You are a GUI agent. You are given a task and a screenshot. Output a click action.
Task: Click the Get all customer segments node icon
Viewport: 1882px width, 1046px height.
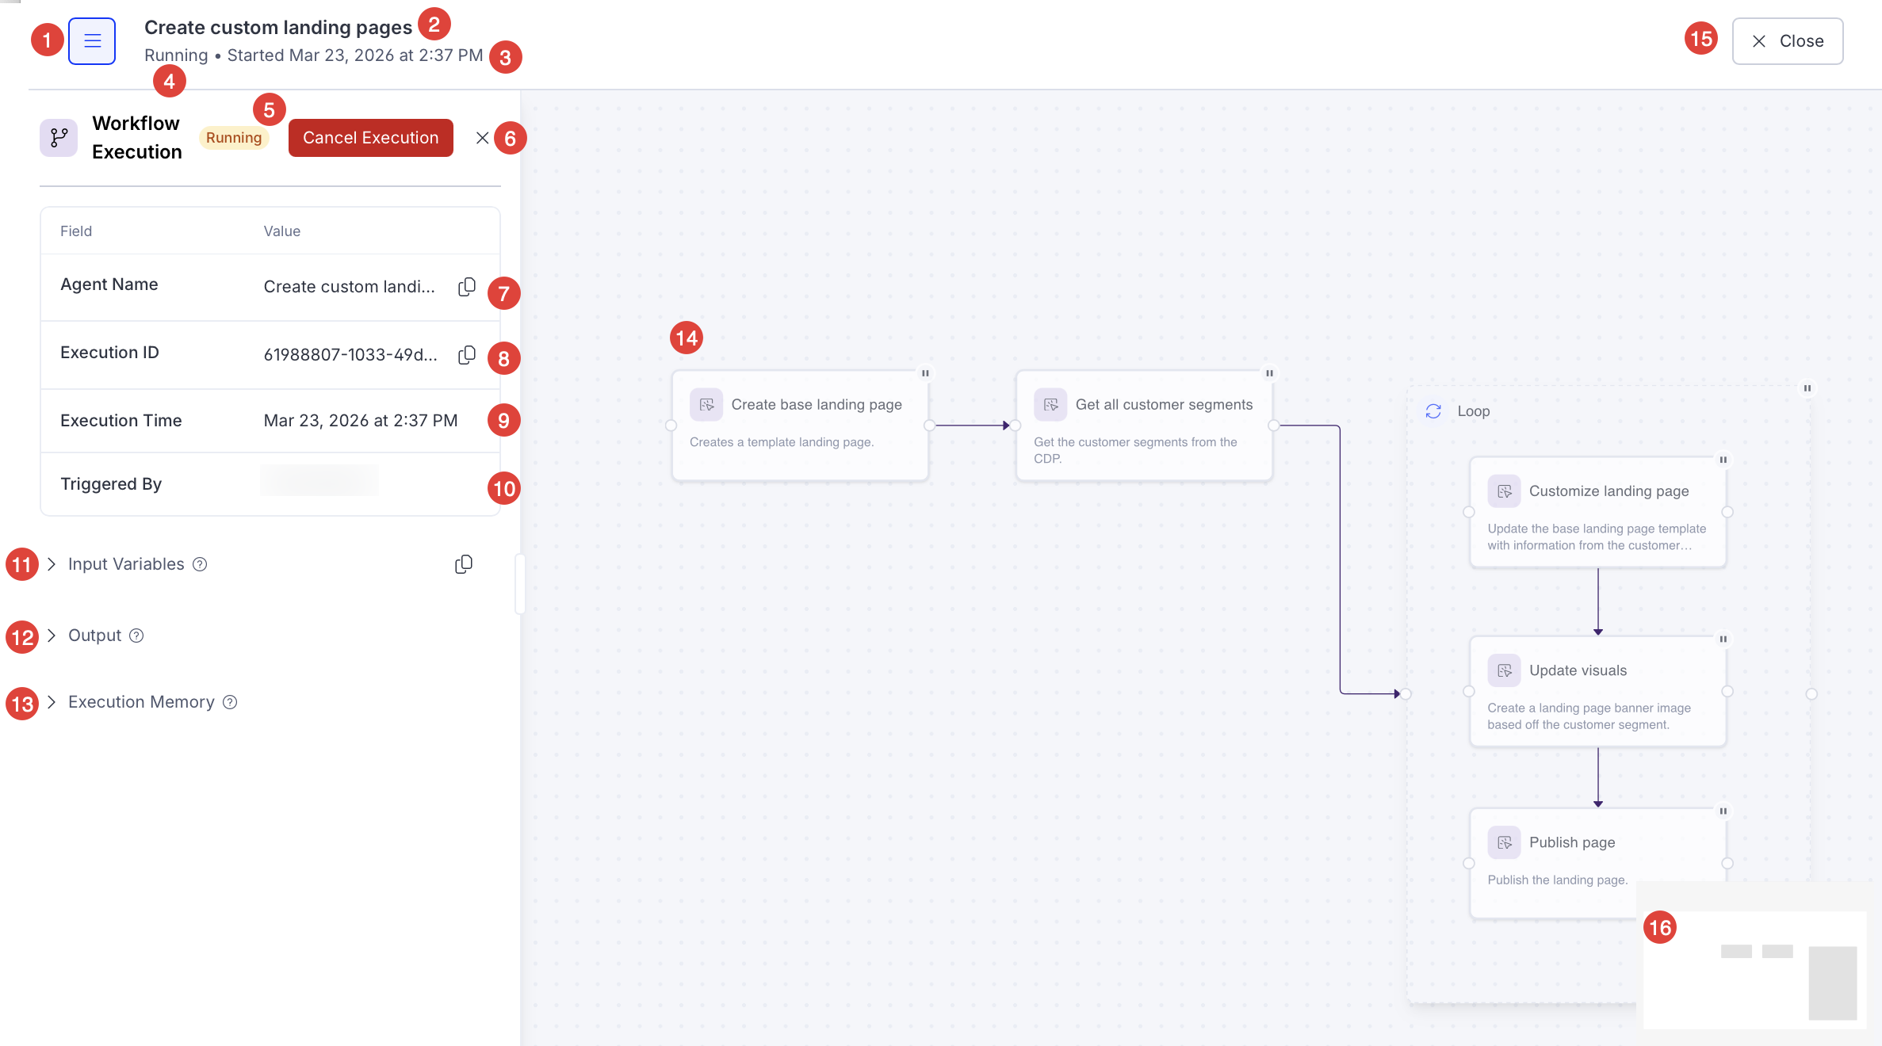[1050, 404]
